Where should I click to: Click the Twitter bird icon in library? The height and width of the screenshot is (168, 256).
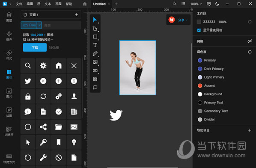pos(28,81)
